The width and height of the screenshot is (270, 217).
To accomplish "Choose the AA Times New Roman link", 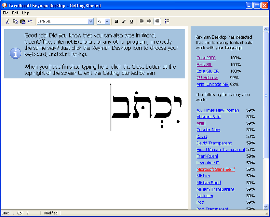I will point(218,110).
